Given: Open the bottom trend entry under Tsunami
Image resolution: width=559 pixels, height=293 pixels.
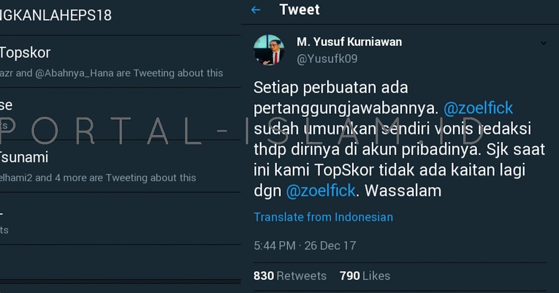Looking at the screenshot, I should 120,219.
